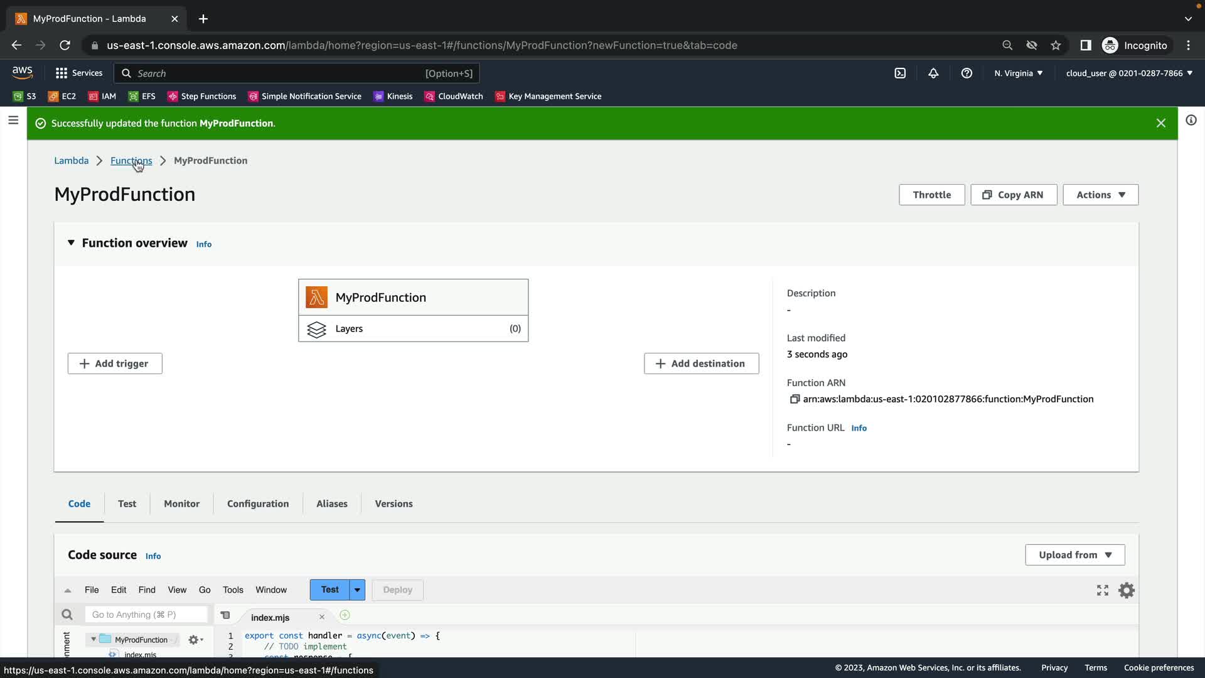Open the Tools menu in editor
Screen dimensions: 1205x678
pyautogui.click(x=233, y=590)
